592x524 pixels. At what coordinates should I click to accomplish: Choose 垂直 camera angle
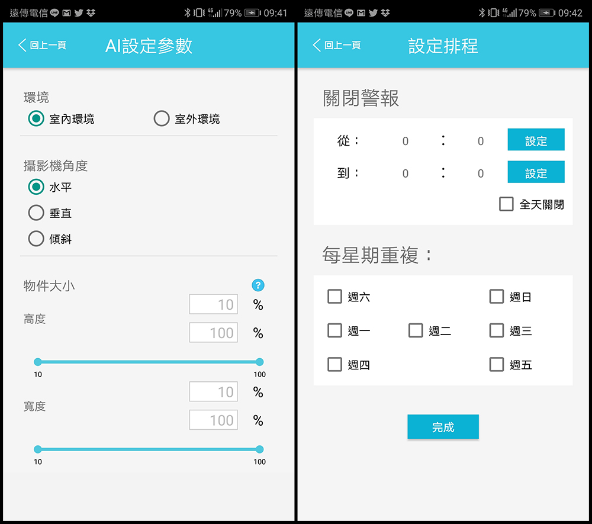coord(50,213)
